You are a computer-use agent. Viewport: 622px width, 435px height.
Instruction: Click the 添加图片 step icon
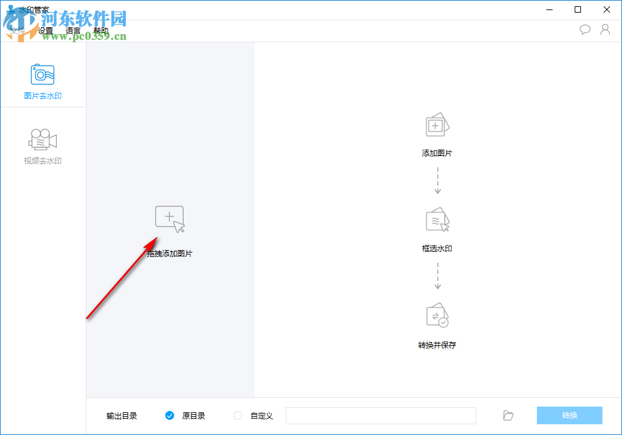(x=437, y=124)
